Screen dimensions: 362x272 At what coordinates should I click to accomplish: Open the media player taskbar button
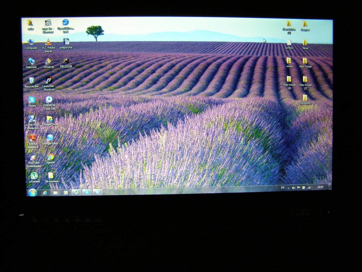coord(66,192)
